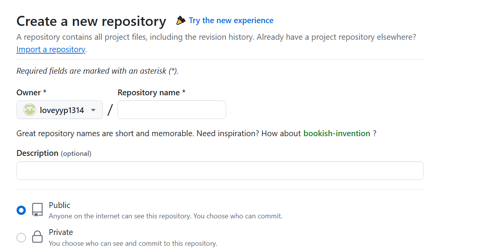Click the Create a new repository heading
The width and height of the screenshot is (484, 250).
click(x=91, y=21)
